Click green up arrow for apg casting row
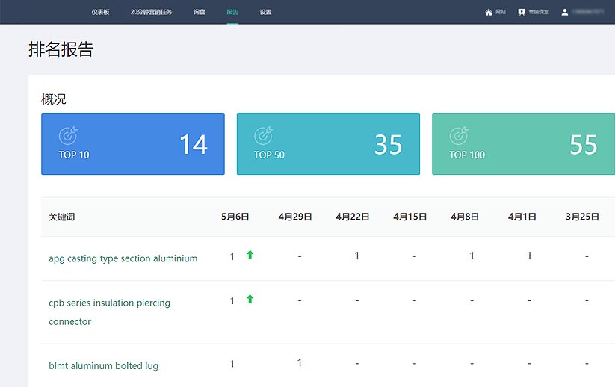Image resolution: width=615 pixels, height=387 pixels. (x=250, y=256)
